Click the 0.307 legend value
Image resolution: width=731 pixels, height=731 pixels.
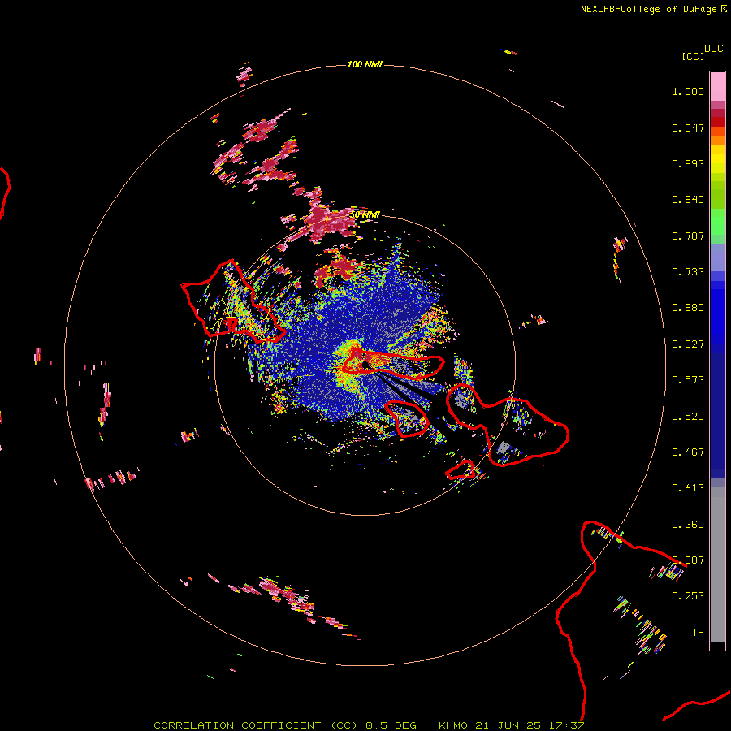688,560
